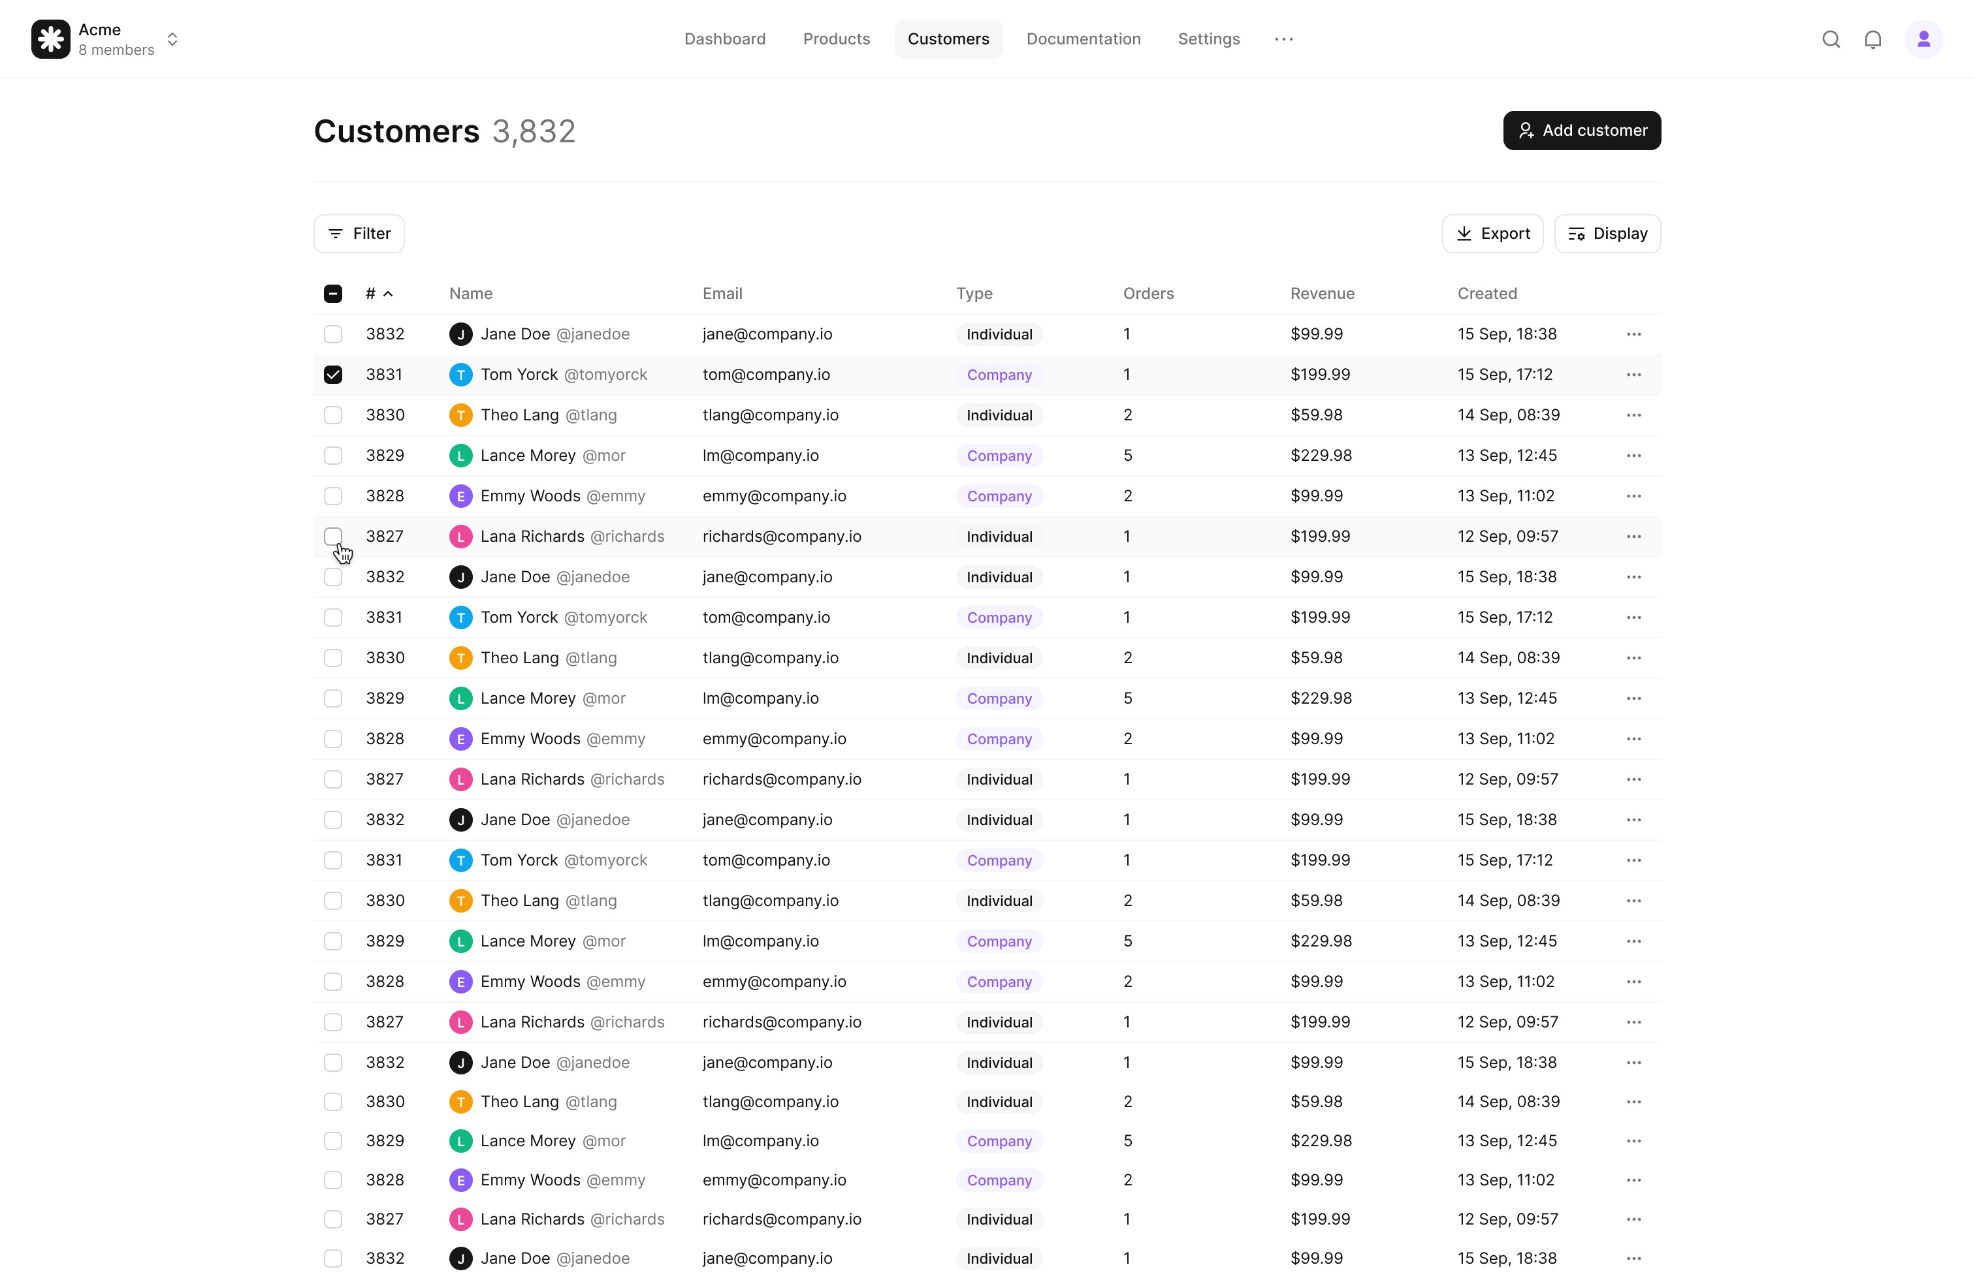Click the Export button
Viewport: 1975px width, 1282px height.
click(1492, 234)
